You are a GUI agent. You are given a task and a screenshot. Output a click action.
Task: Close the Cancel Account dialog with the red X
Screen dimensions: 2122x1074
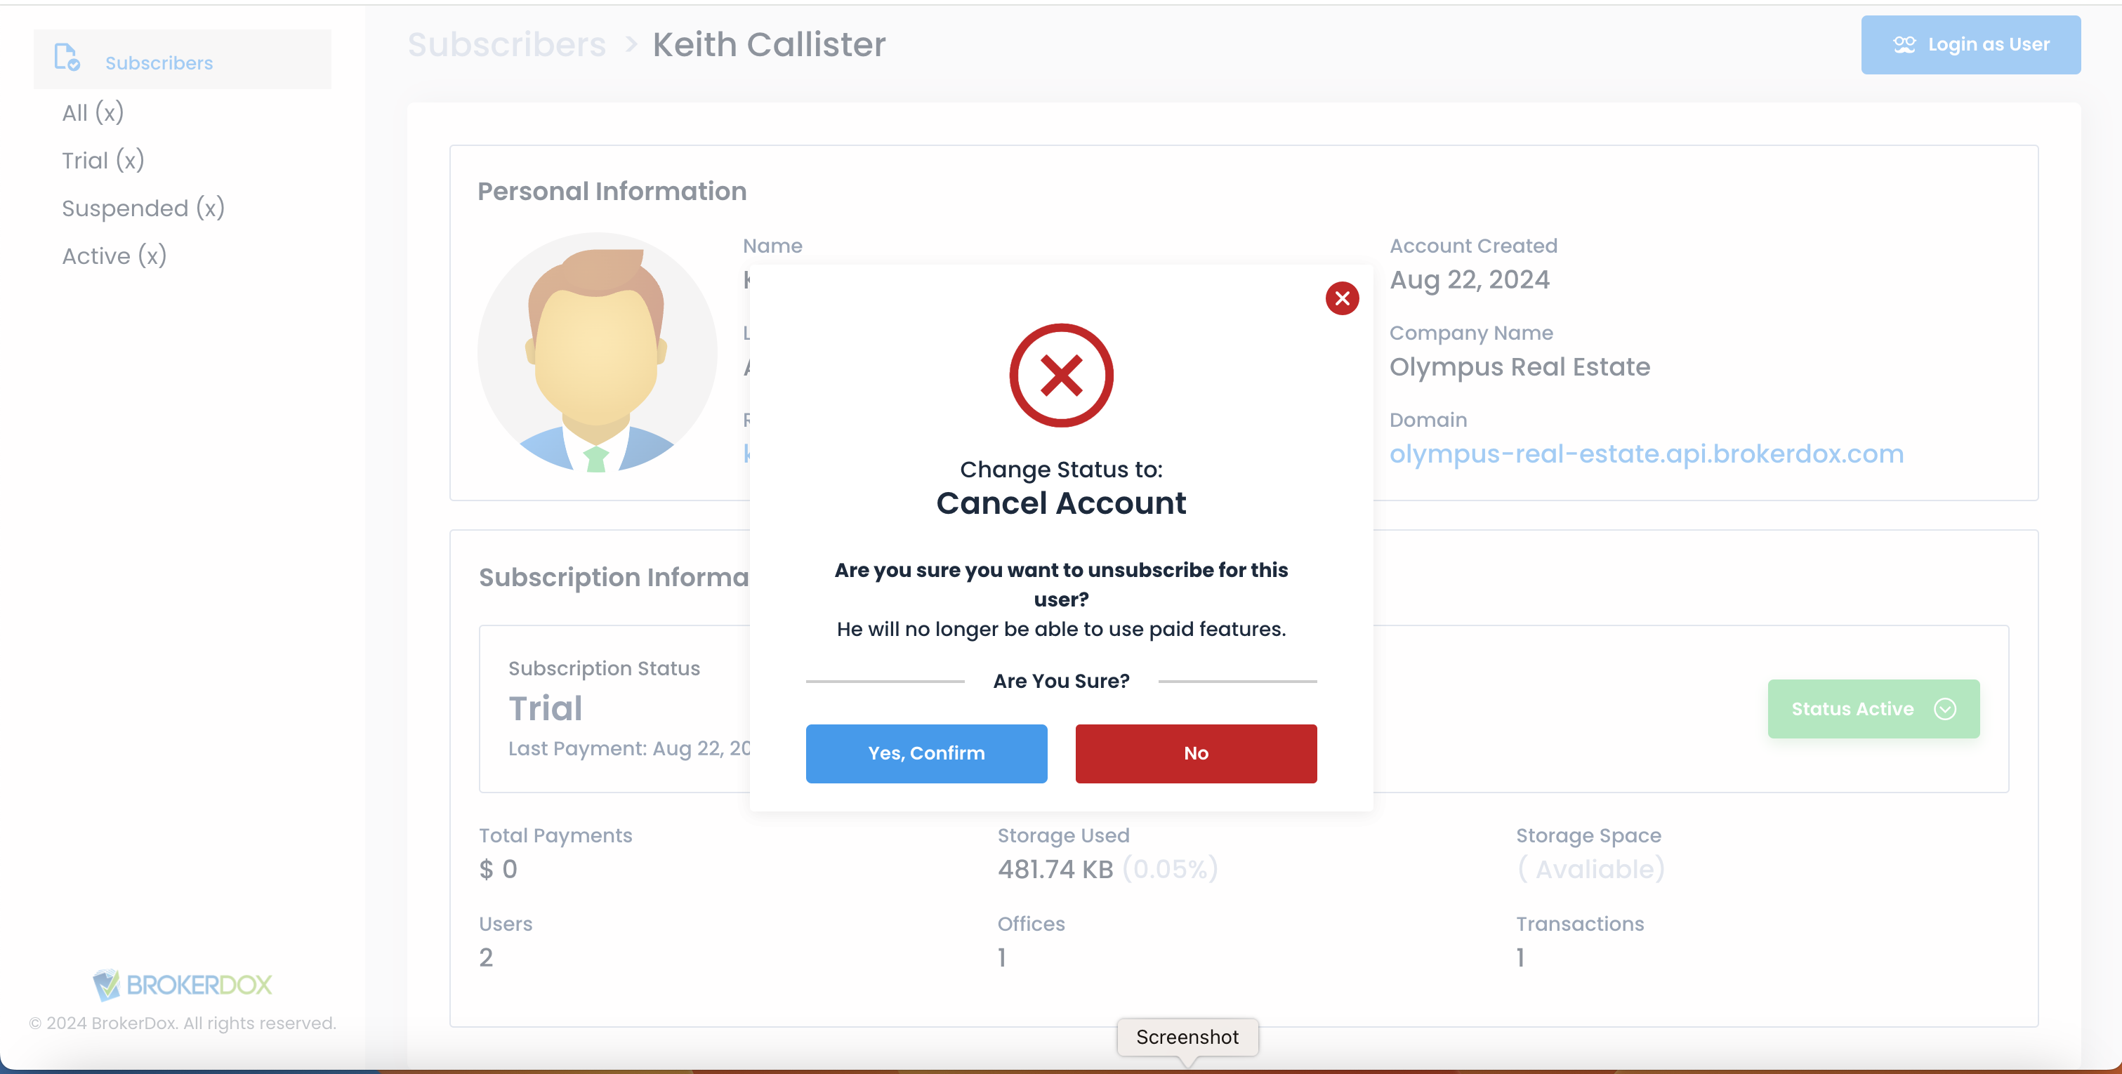(x=1342, y=298)
